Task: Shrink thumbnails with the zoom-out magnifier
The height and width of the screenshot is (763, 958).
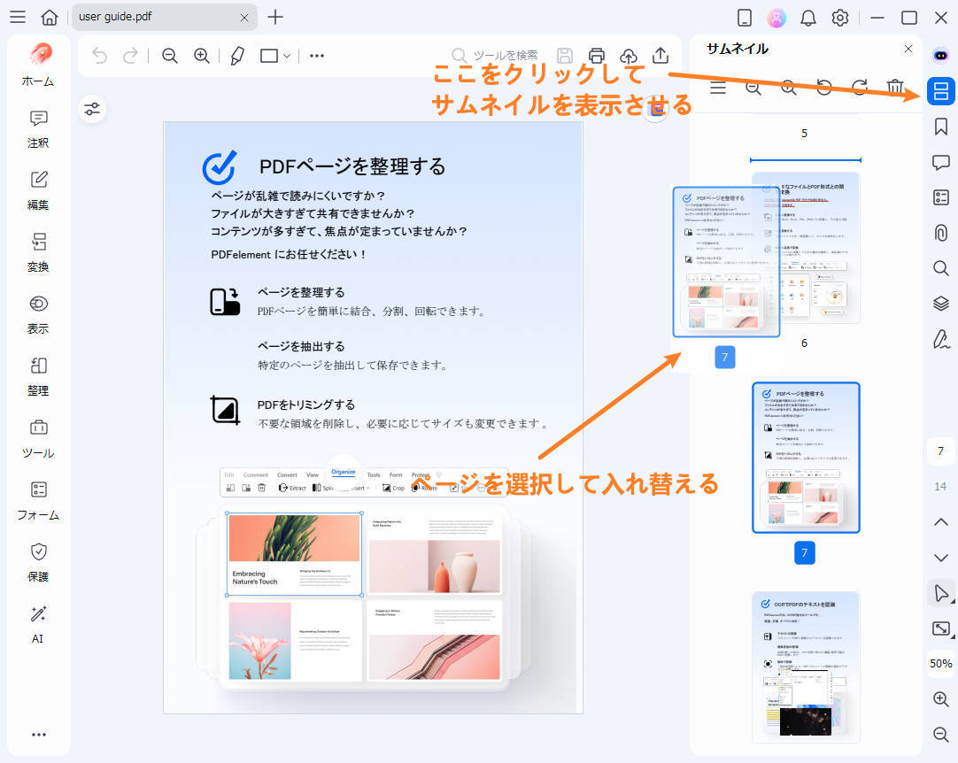Action: pos(753,88)
